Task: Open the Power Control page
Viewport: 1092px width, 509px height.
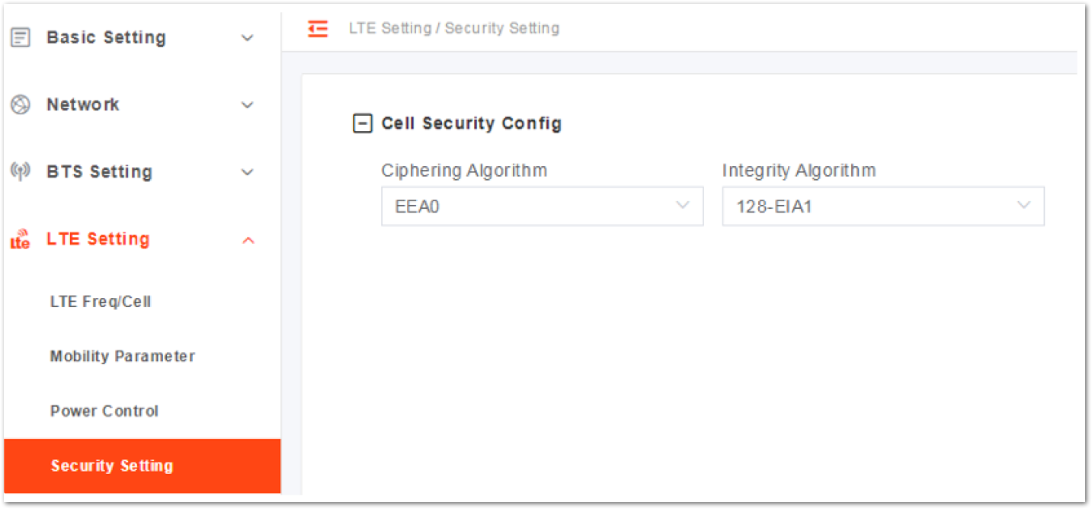Action: point(104,411)
